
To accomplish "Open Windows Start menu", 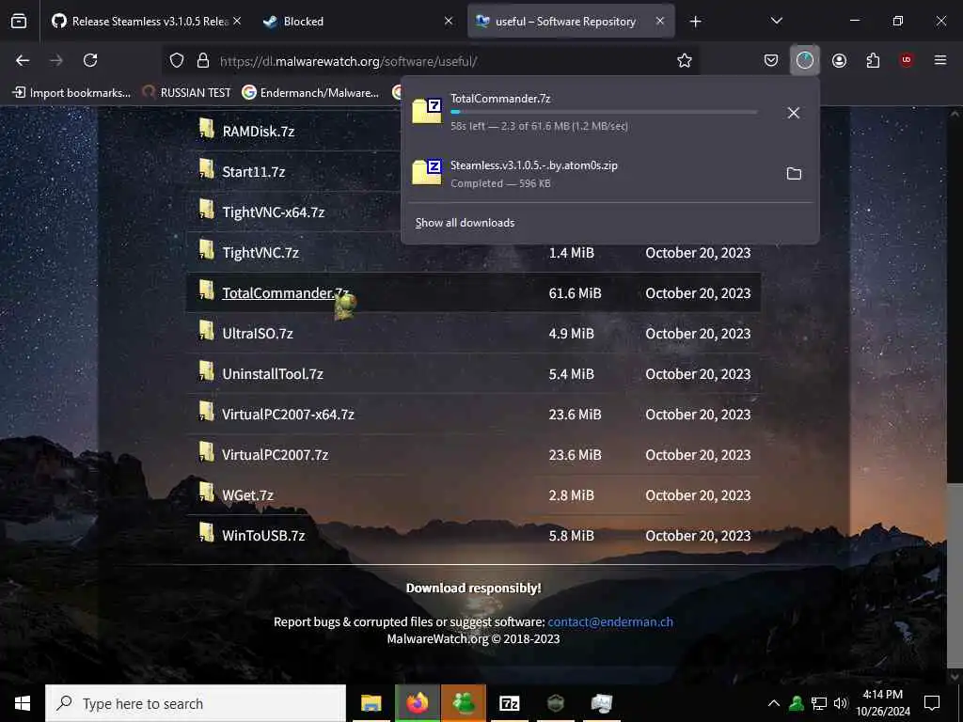I will tap(23, 703).
